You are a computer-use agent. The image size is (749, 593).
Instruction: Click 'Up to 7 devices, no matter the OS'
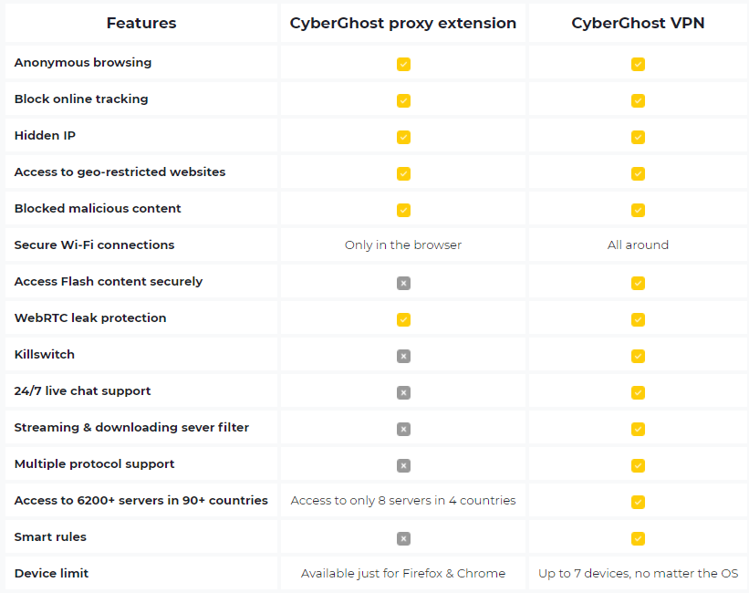coord(638,573)
